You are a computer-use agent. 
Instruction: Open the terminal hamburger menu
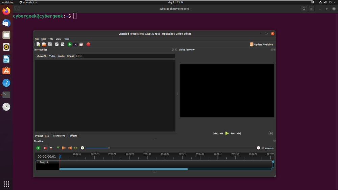tap(311, 9)
